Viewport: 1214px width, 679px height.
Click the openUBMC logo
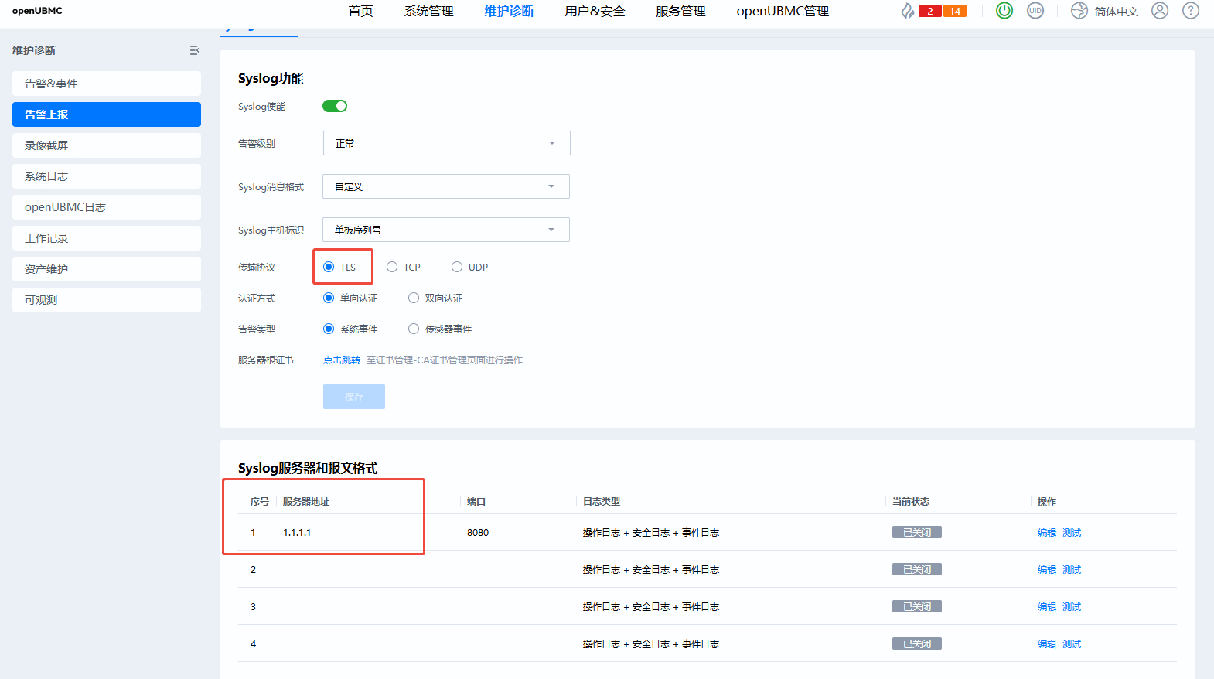click(x=37, y=11)
